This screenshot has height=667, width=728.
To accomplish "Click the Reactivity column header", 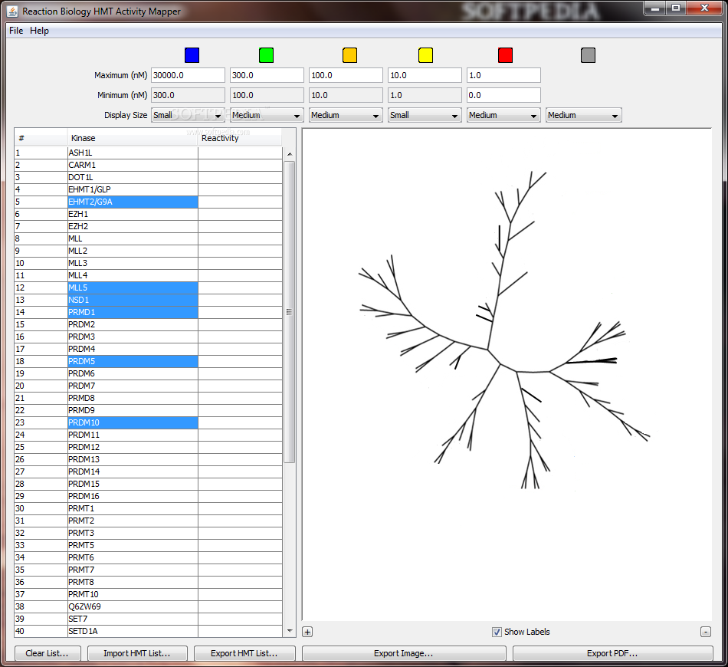I will (x=240, y=138).
